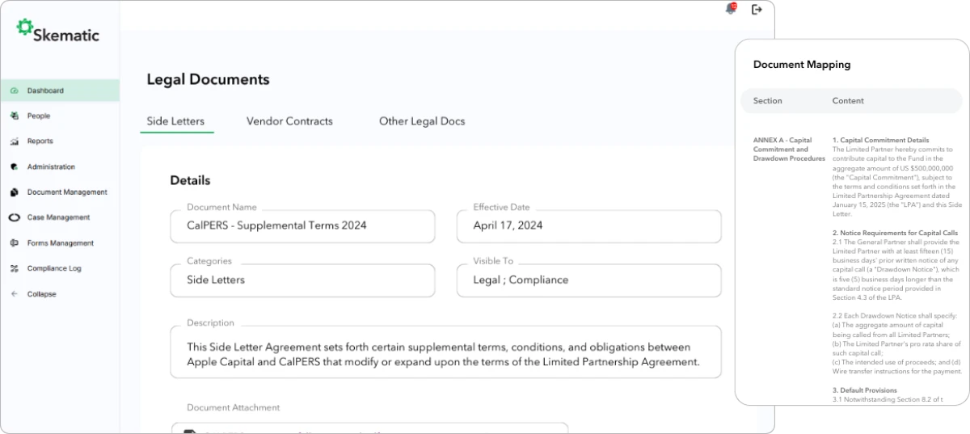This screenshot has width=970, height=434.
Task: Click the Document Name input field
Action: coord(302,226)
